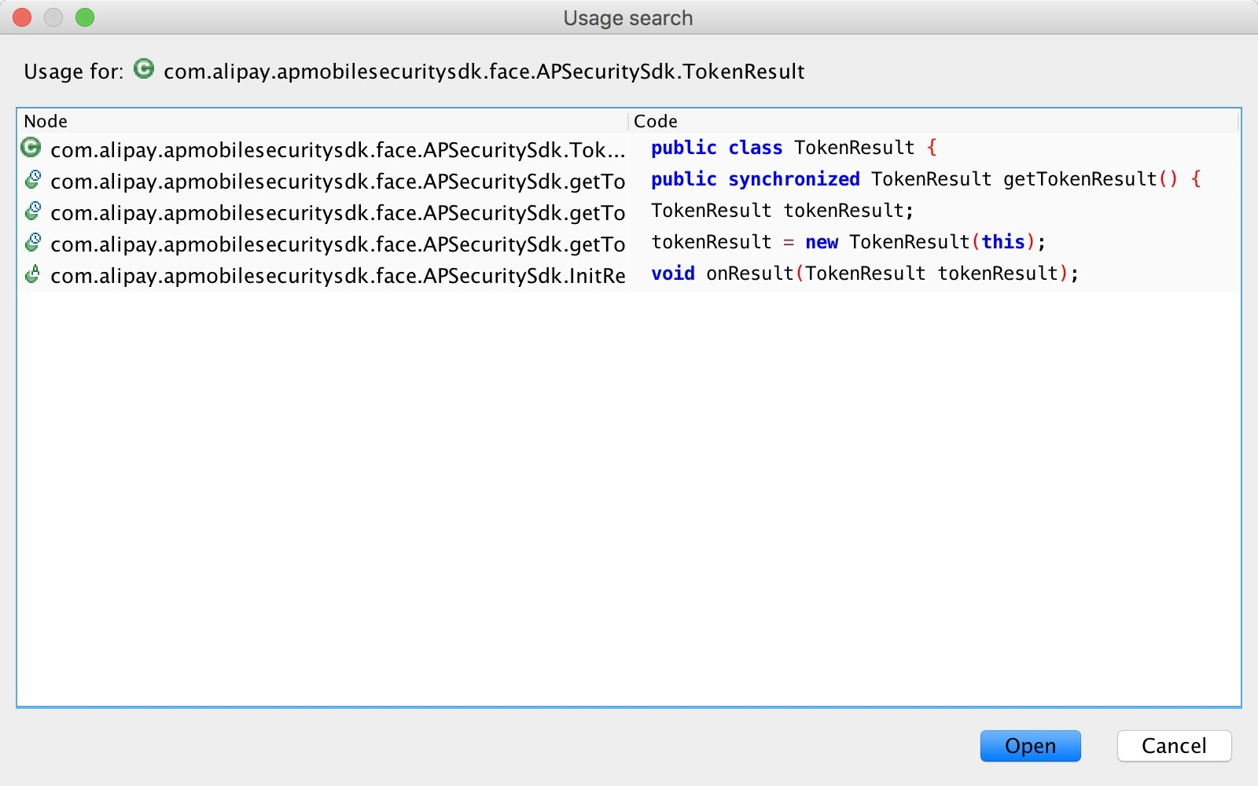Maximize the Usage search window
The width and height of the screenshot is (1258, 786).
[85, 17]
